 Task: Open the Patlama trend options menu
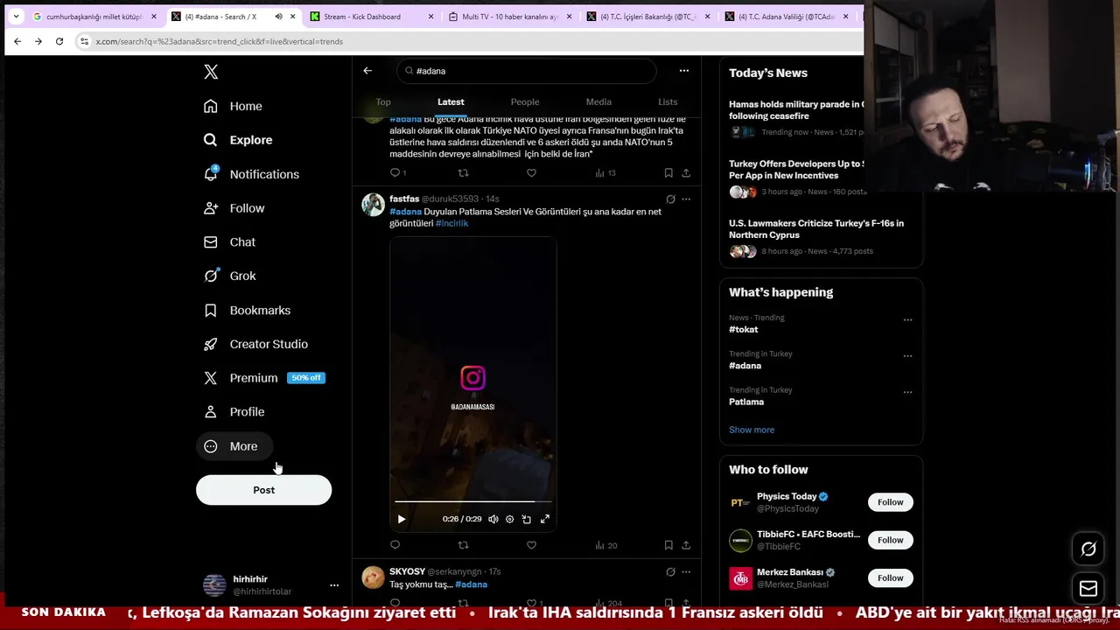pyautogui.click(x=907, y=392)
